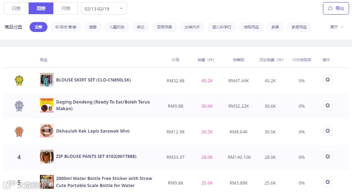Viewport: 352px width, 192px height.
Task: Click the gold first-place medal icon
Action: tap(19, 80)
